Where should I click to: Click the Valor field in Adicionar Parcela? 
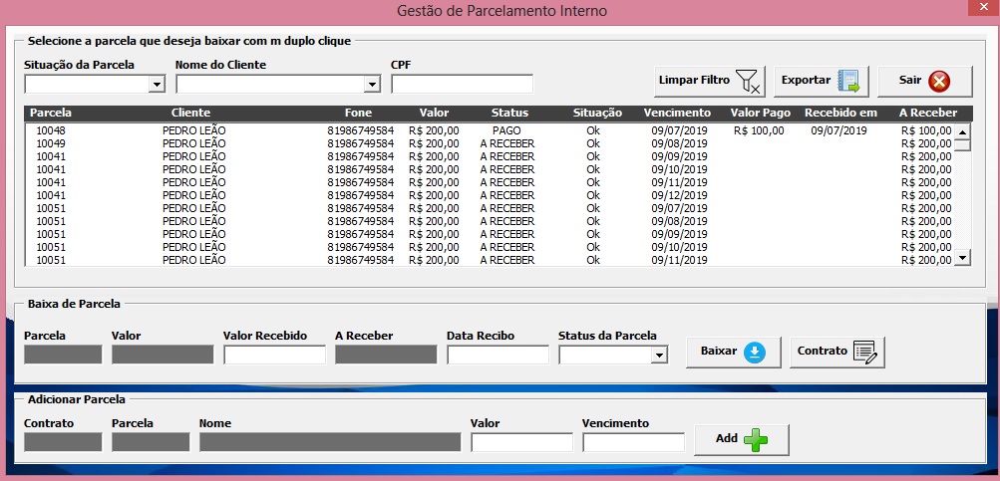522,442
